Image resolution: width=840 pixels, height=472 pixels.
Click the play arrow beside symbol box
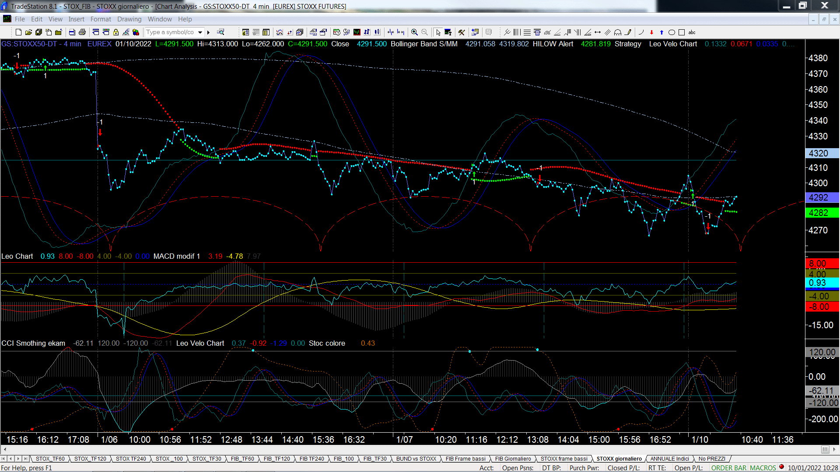[209, 32]
